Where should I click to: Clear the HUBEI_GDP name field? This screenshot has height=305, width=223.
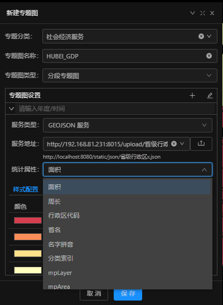pos(209,56)
